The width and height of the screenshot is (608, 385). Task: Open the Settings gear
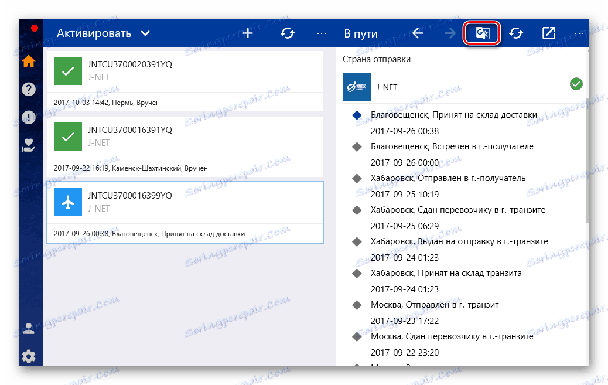[x=29, y=356]
